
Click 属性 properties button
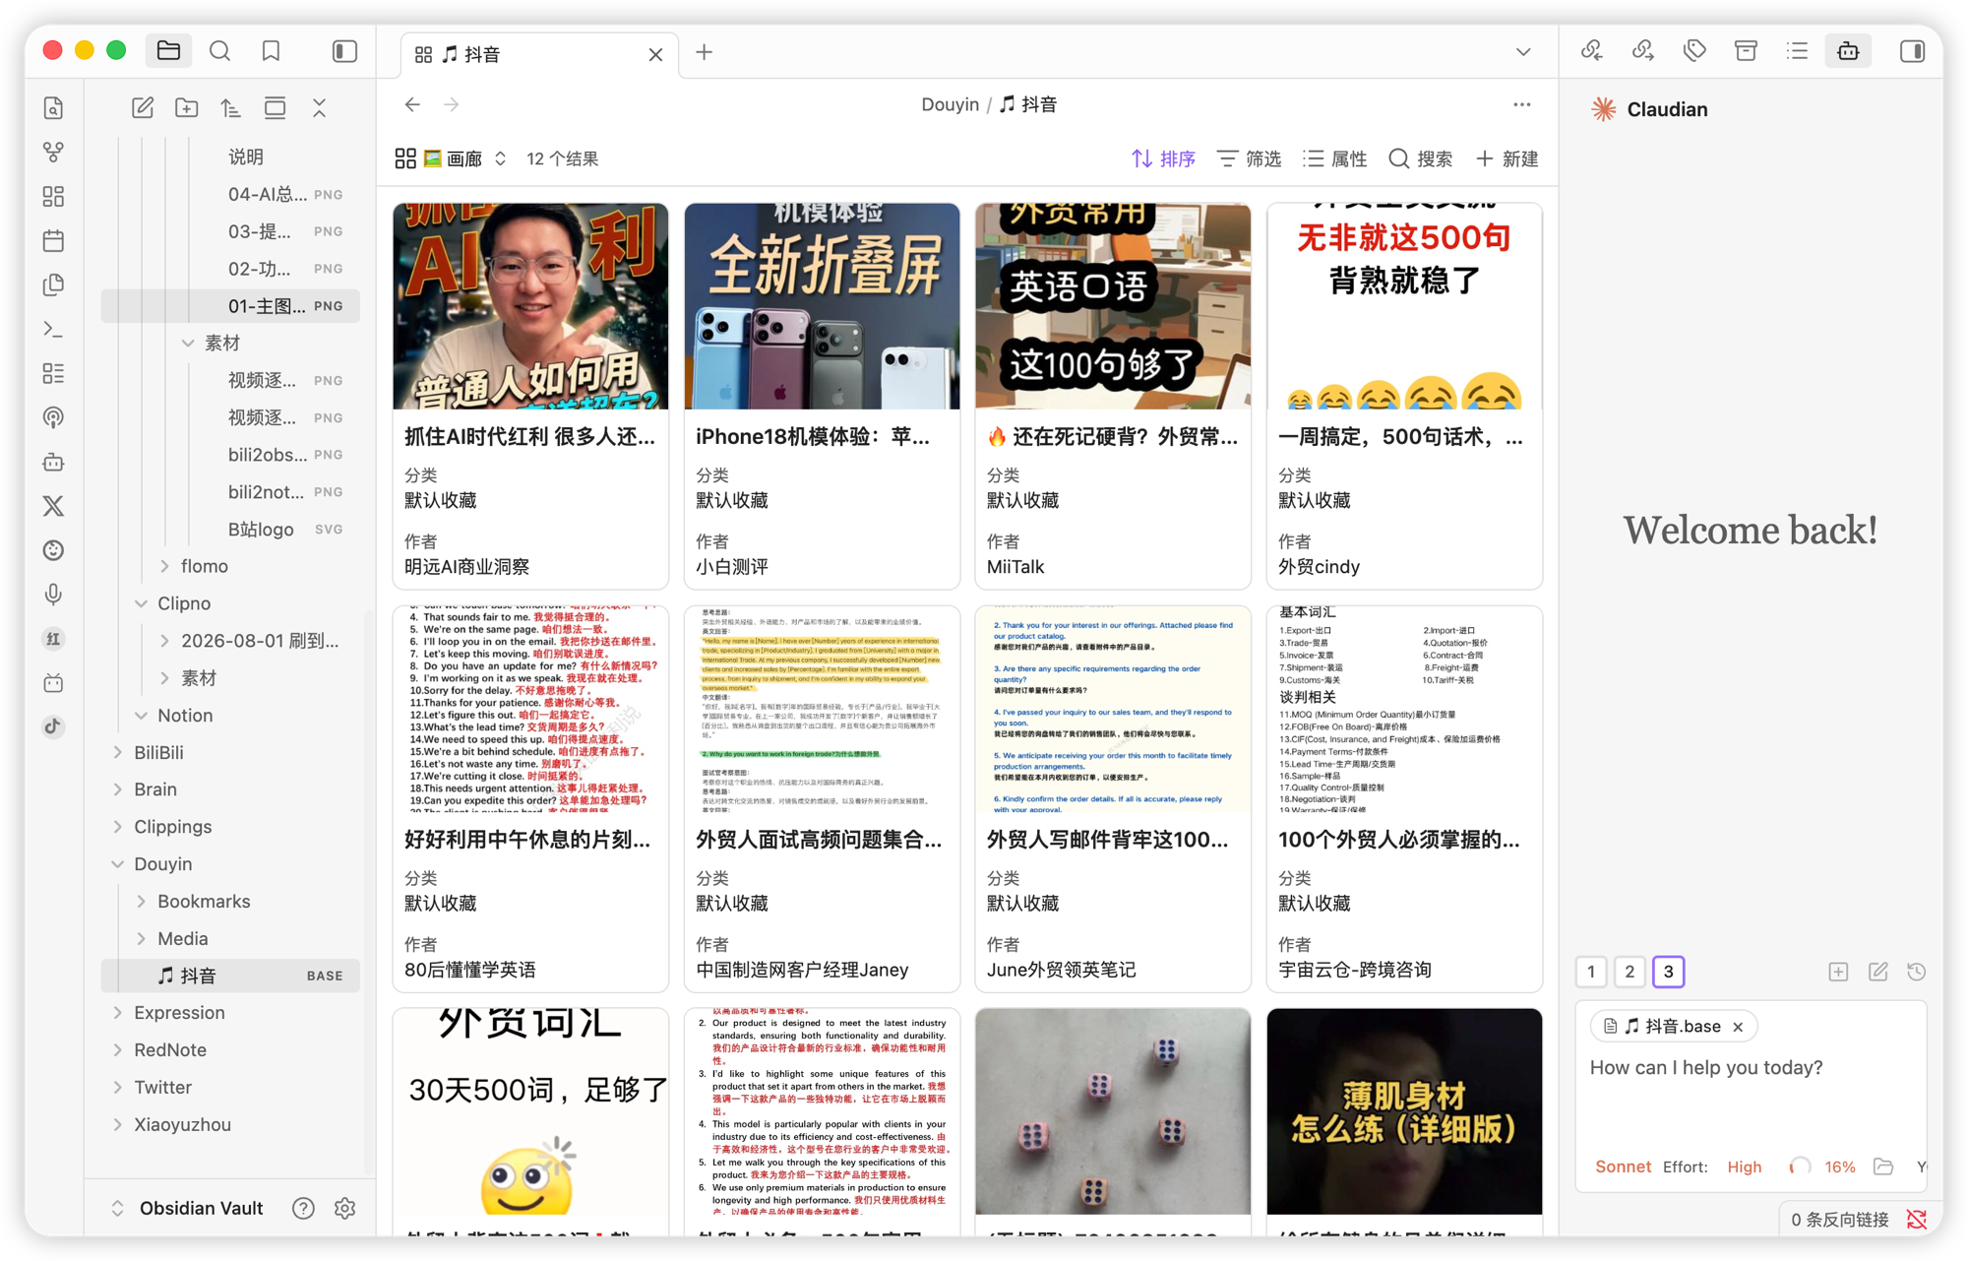1335,158
